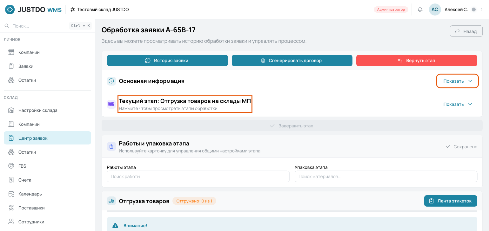Open Компании under Склад section
489x231 pixels.
click(47, 124)
